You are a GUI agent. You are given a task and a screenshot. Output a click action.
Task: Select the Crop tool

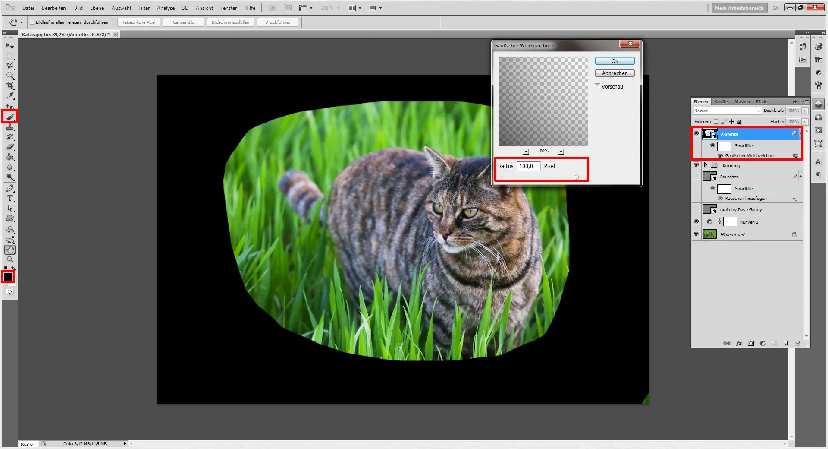pos(9,85)
